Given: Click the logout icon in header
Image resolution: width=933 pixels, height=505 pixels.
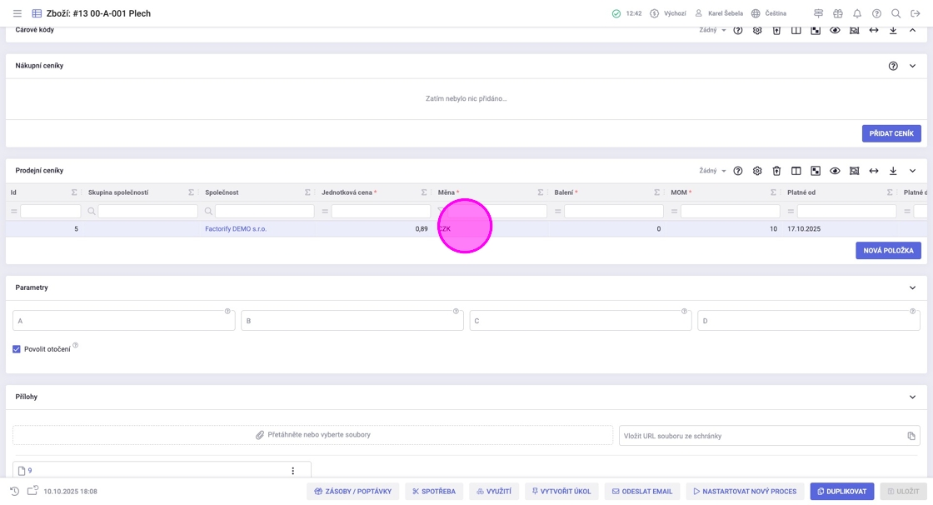Looking at the screenshot, I should point(916,13).
